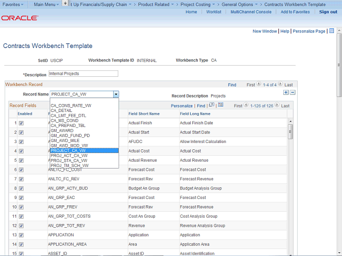Open Record Fields grid in new window
The width and height of the screenshot is (342, 256).
click(x=212, y=106)
